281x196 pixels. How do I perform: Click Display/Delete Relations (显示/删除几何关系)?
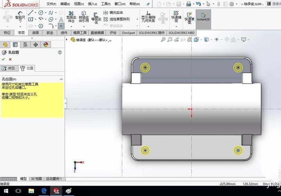pyautogui.click(x=148, y=16)
